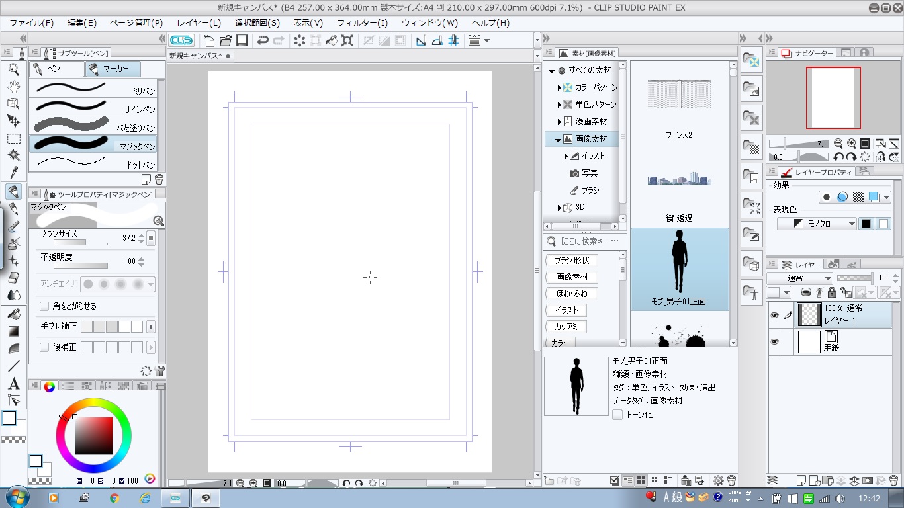904x508 pixels.
Task: Choose the Rectangle selection marquee tool
Action: point(13,138)
